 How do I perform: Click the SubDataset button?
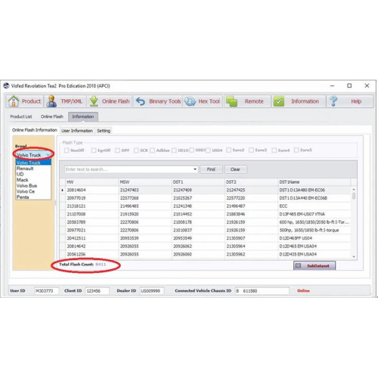click(314, 265)
